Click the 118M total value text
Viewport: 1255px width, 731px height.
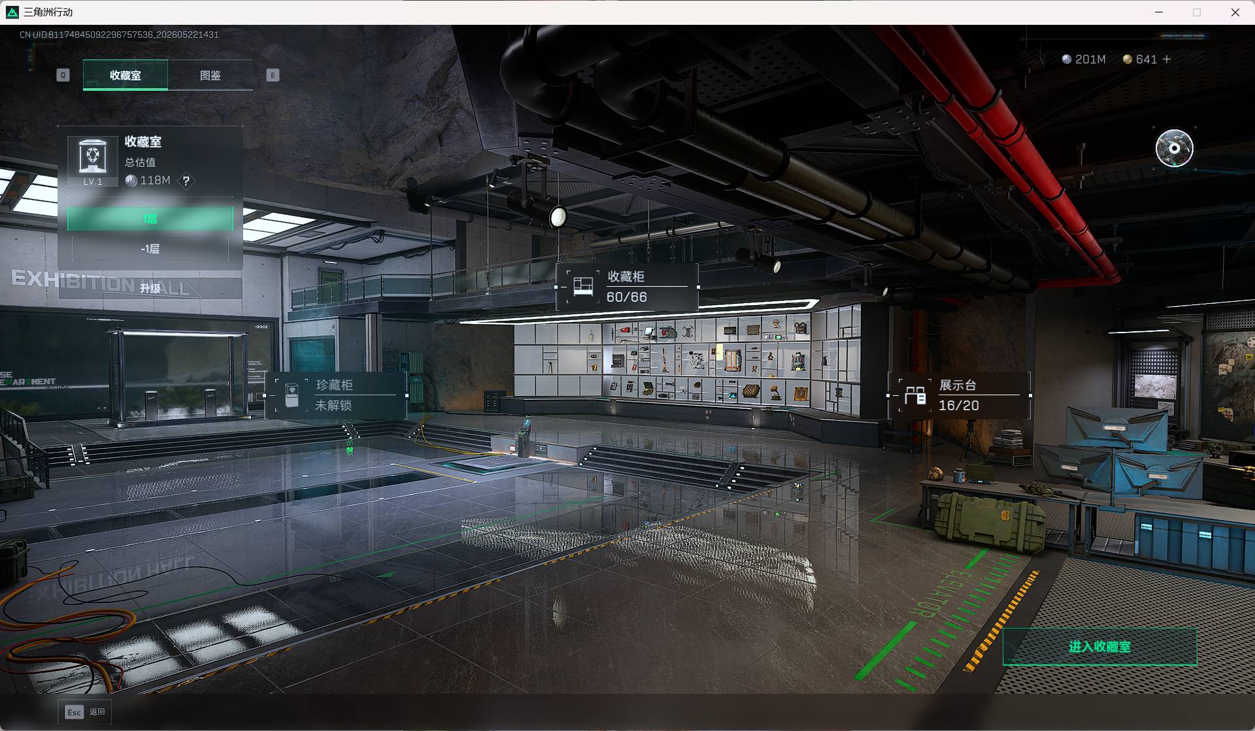[x=155, y=181]
